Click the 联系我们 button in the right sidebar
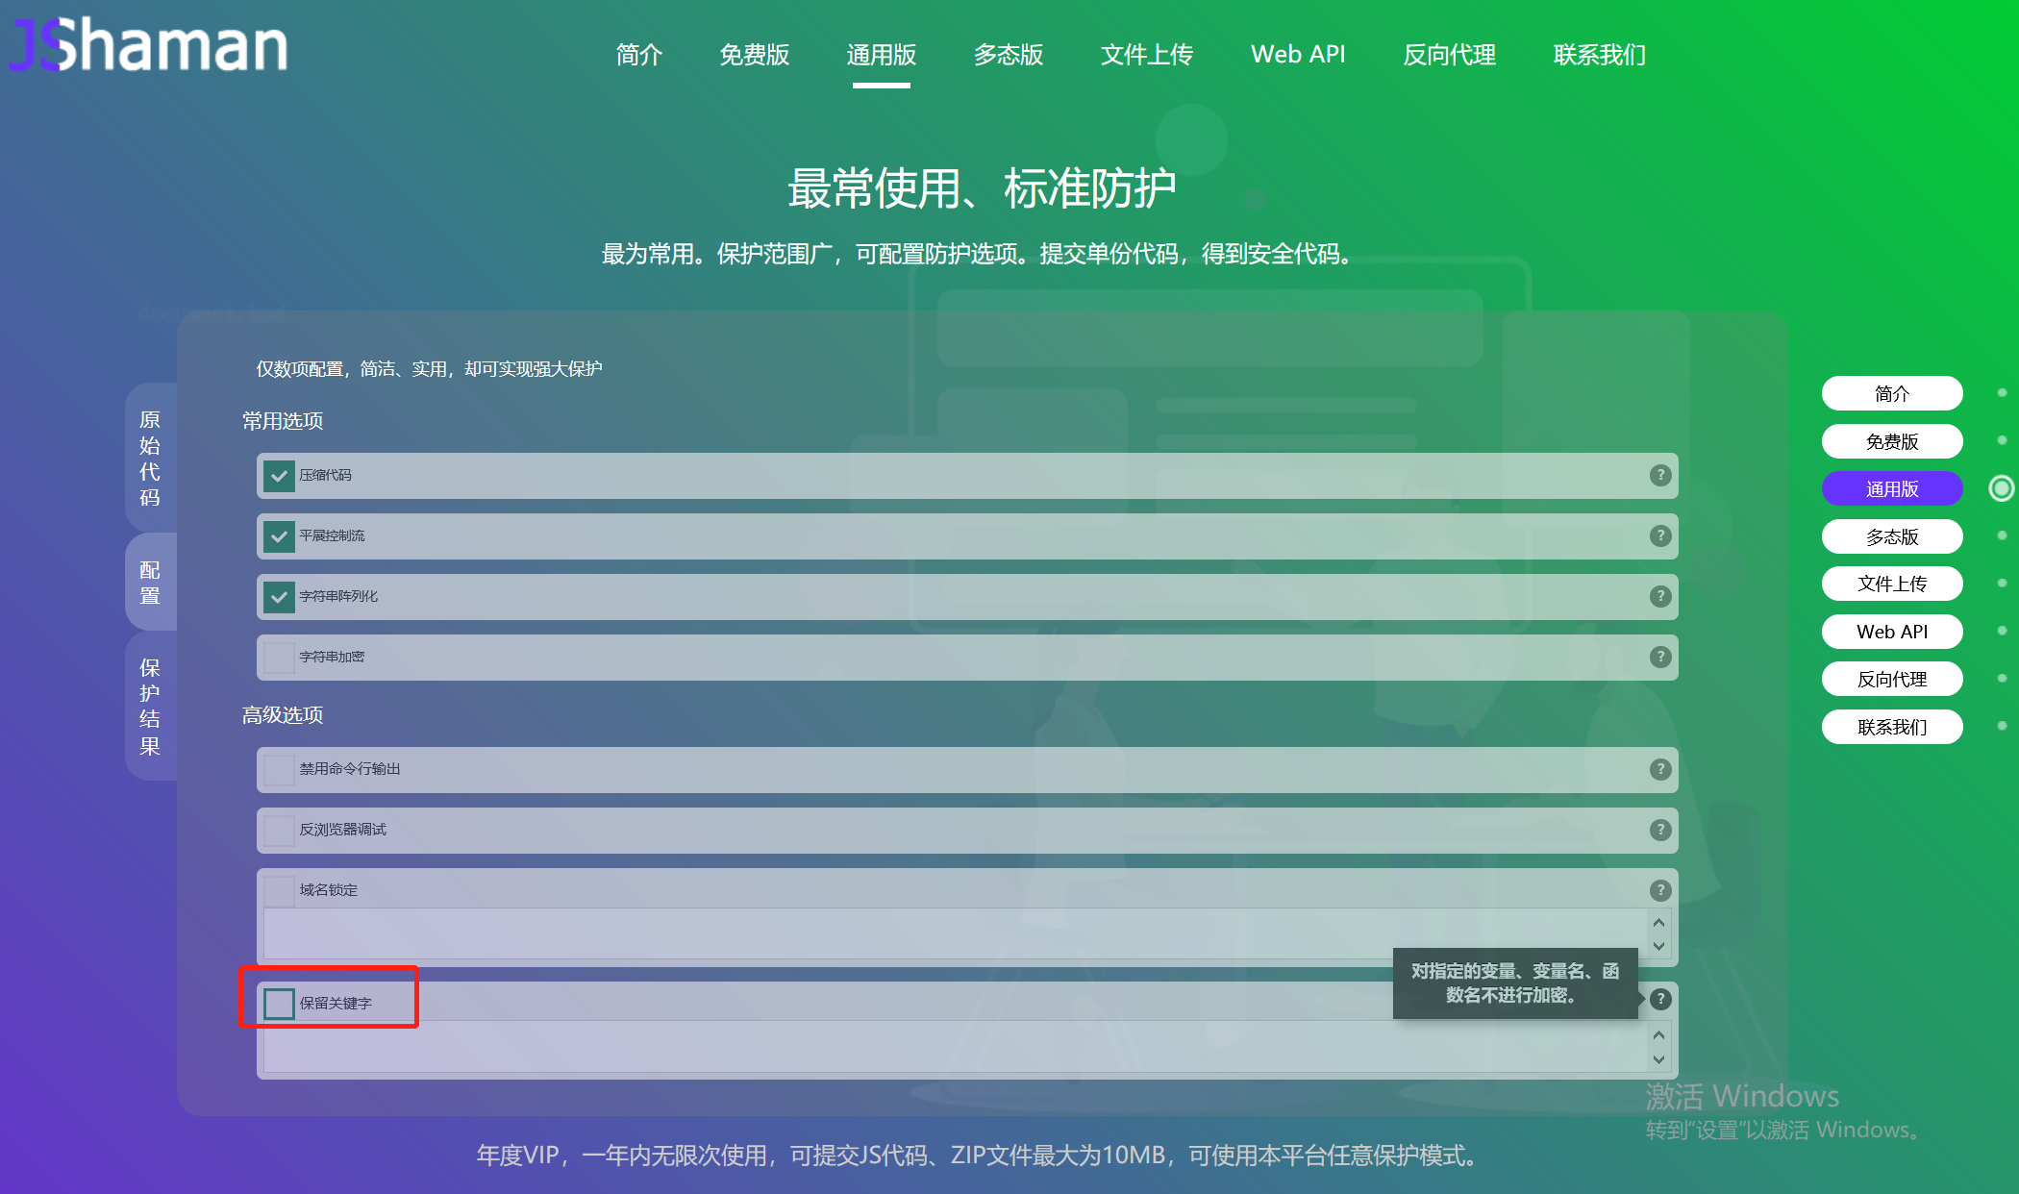 point(1891,727)
